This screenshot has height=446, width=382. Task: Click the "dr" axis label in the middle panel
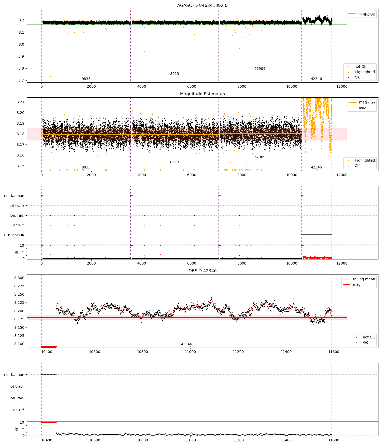[x=17, y=252]
